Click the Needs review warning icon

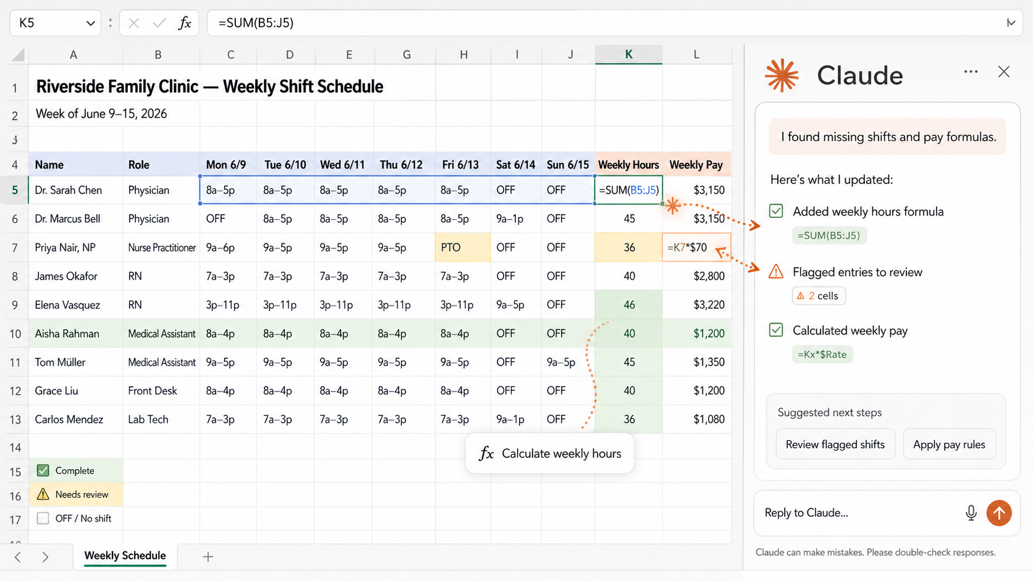(43, 494)
